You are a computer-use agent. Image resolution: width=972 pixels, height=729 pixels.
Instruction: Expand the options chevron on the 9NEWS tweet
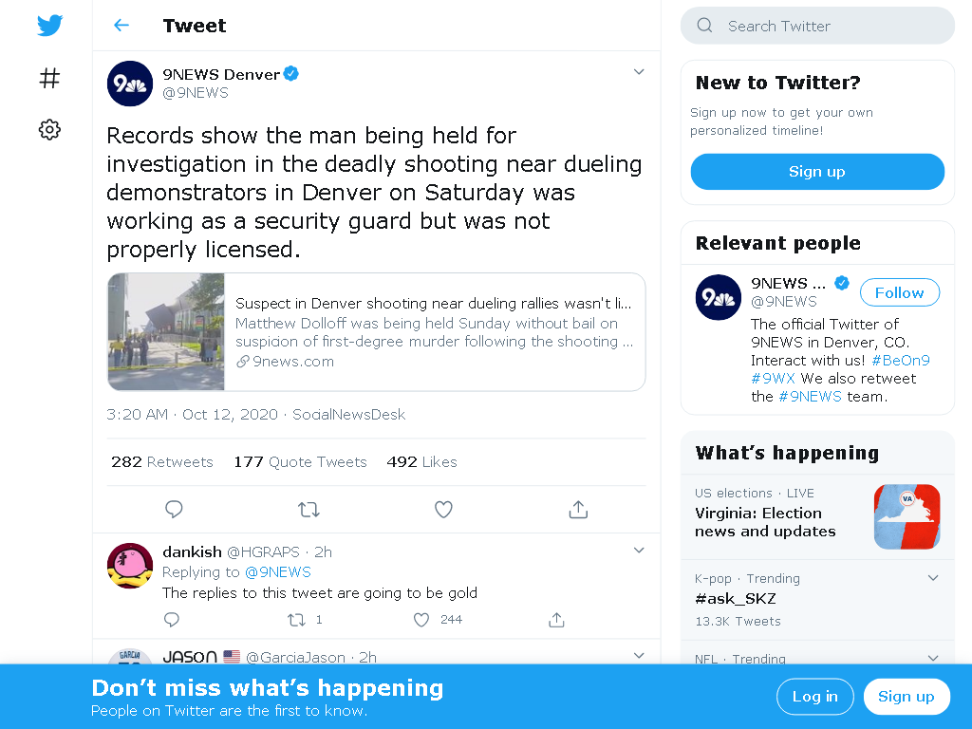pyautogui.click(x=639, y=72)
